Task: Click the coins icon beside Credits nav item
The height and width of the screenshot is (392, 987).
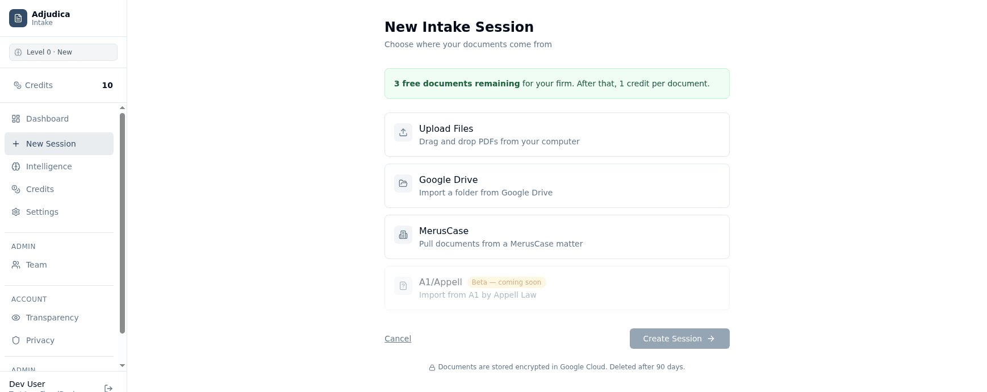Action: coord(16,189)
